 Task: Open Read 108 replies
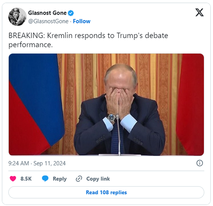pyautogui.click(x=106, y=192)
